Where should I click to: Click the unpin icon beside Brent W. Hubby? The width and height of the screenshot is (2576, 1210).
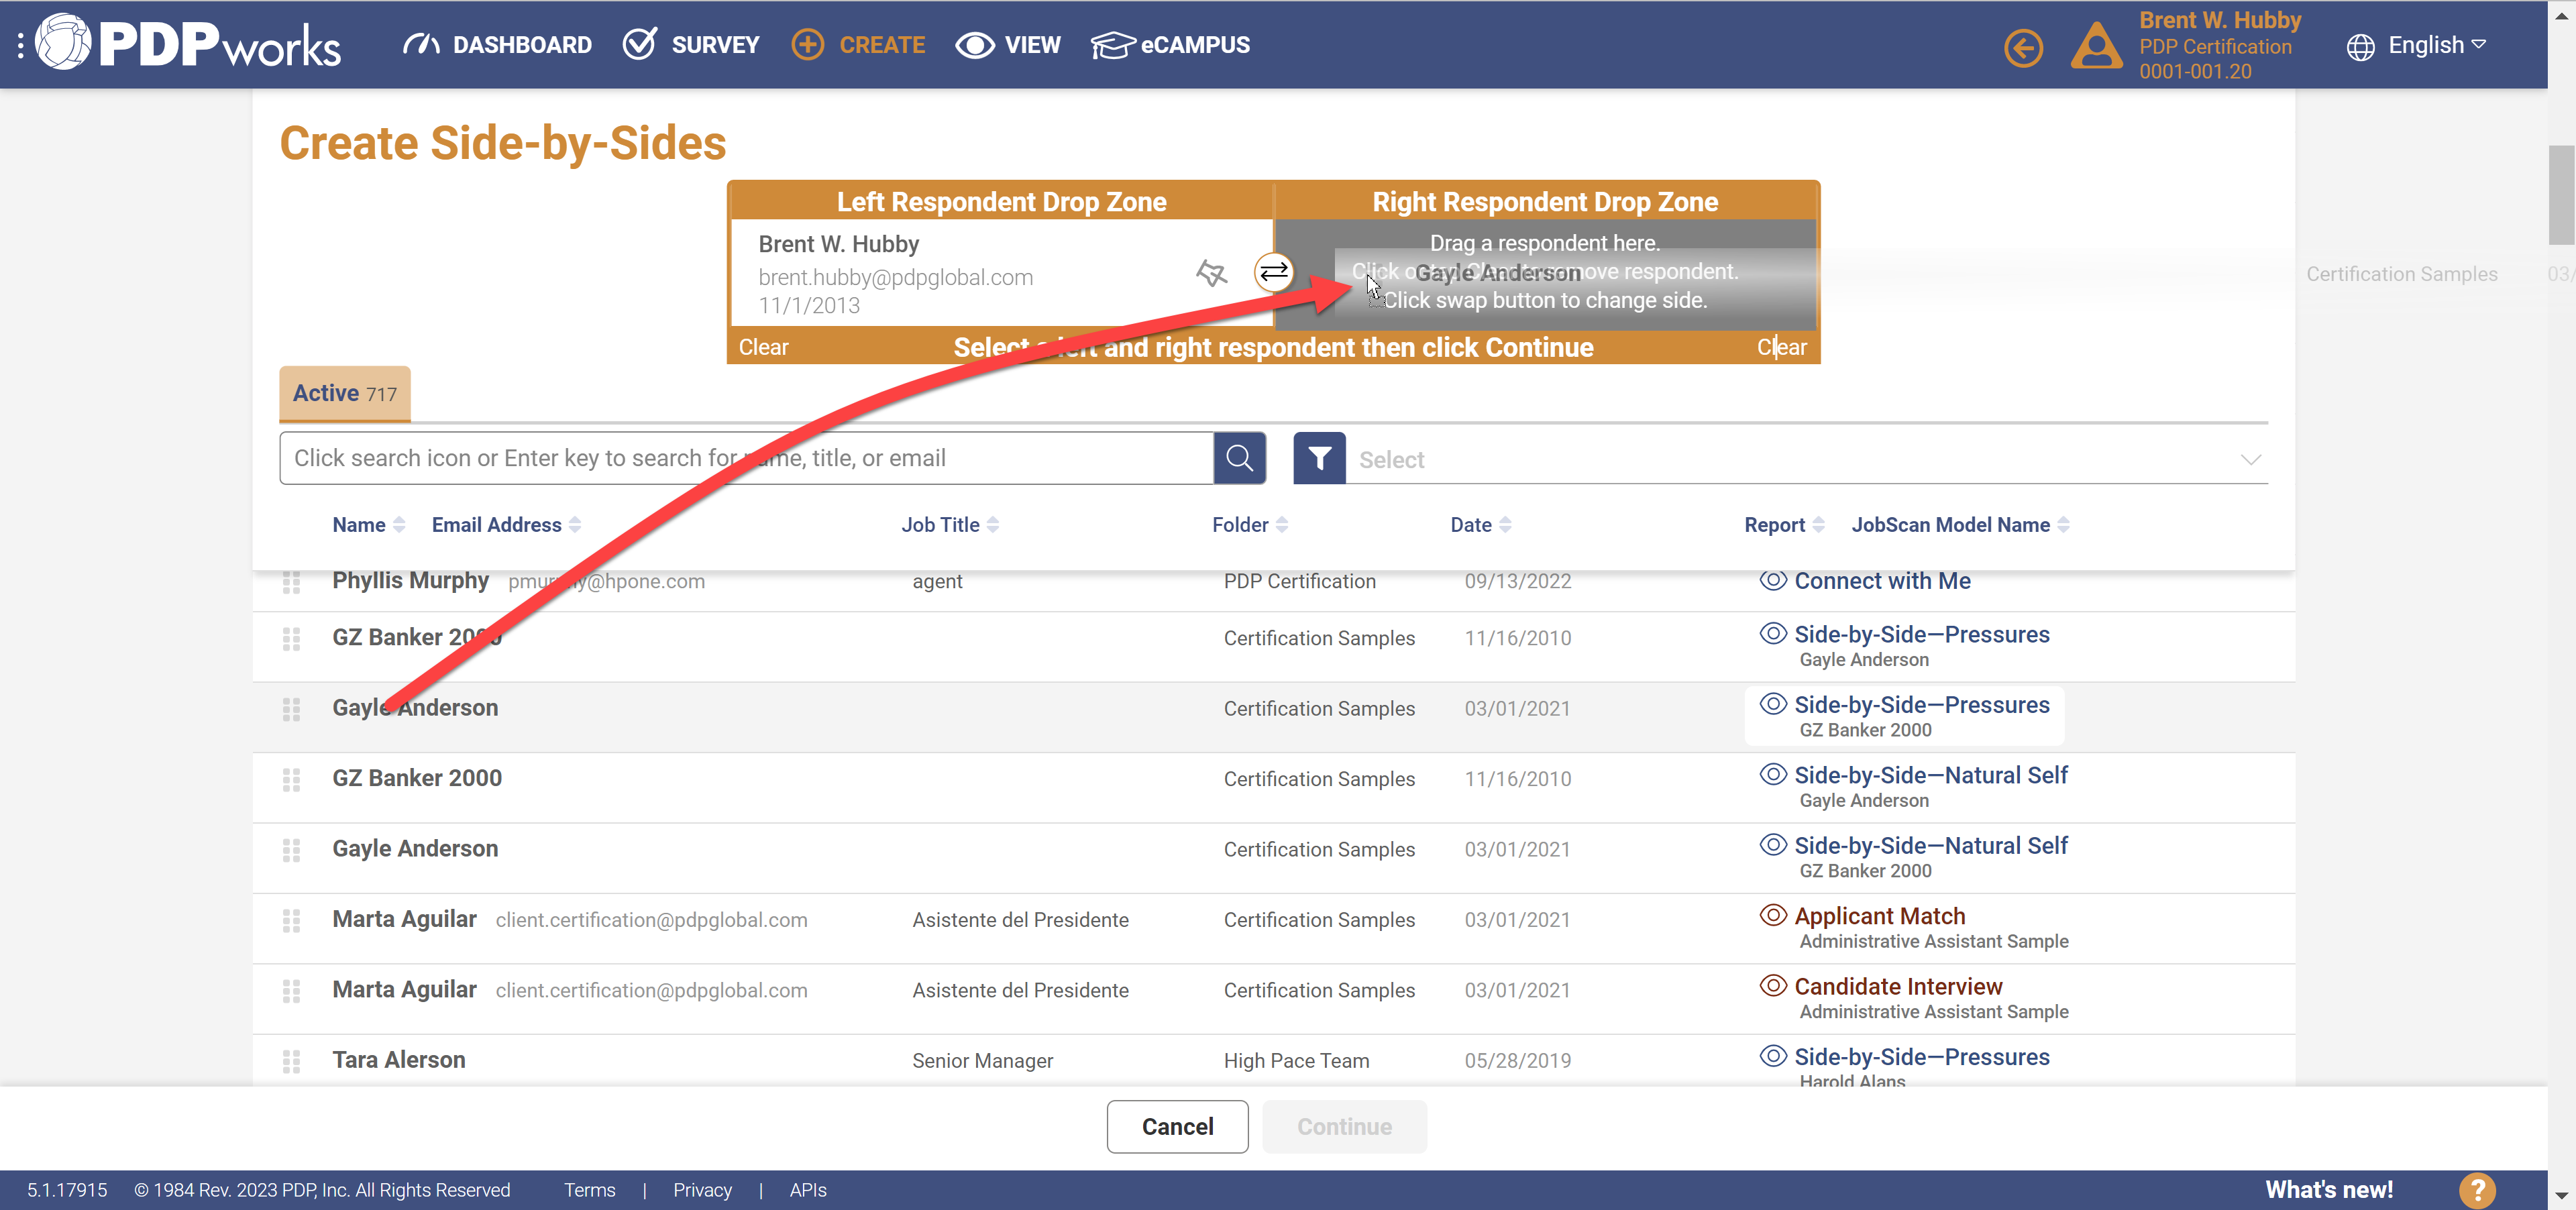(x=1211, y=272)
